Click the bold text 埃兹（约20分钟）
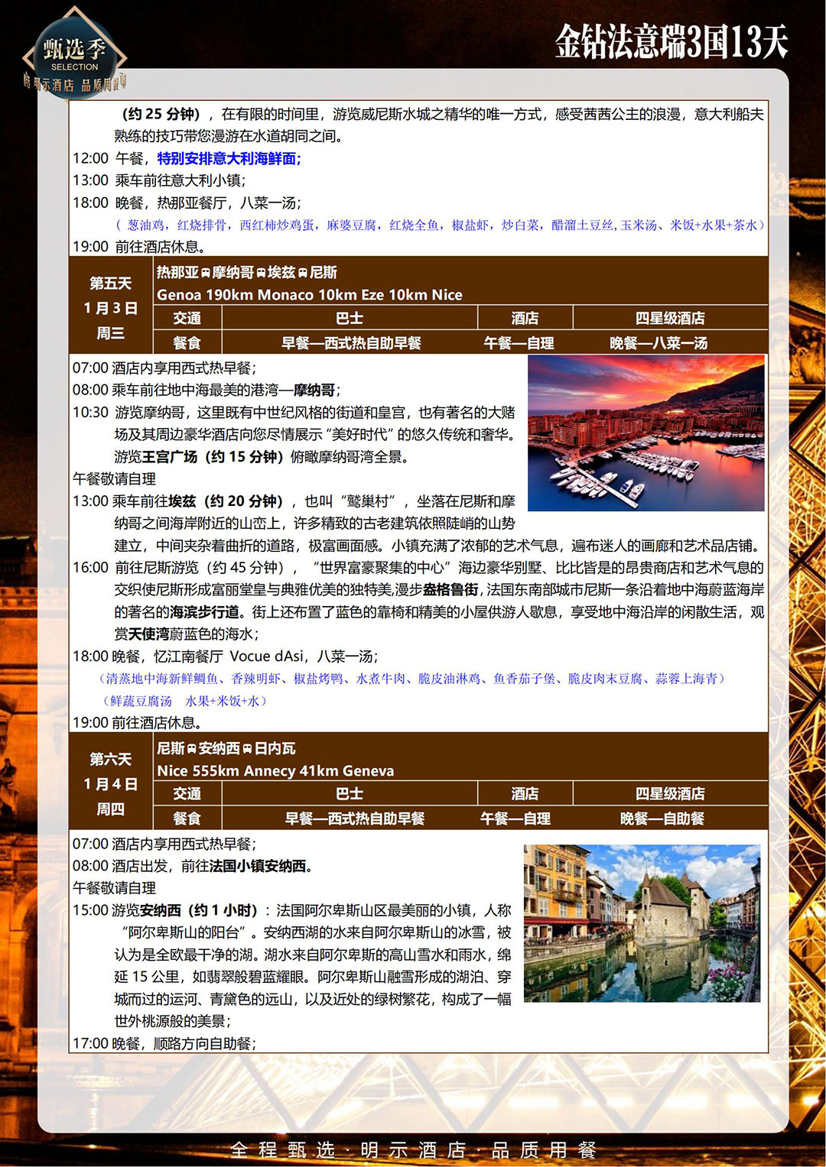The height and width of the screenshot is (1167, 826). [x=230, y=501]
